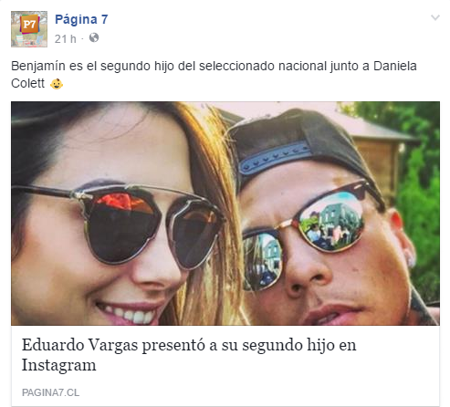
Task: Click the name Daniela in the caption
Action: pyautogui.click(x=395, y=66)
